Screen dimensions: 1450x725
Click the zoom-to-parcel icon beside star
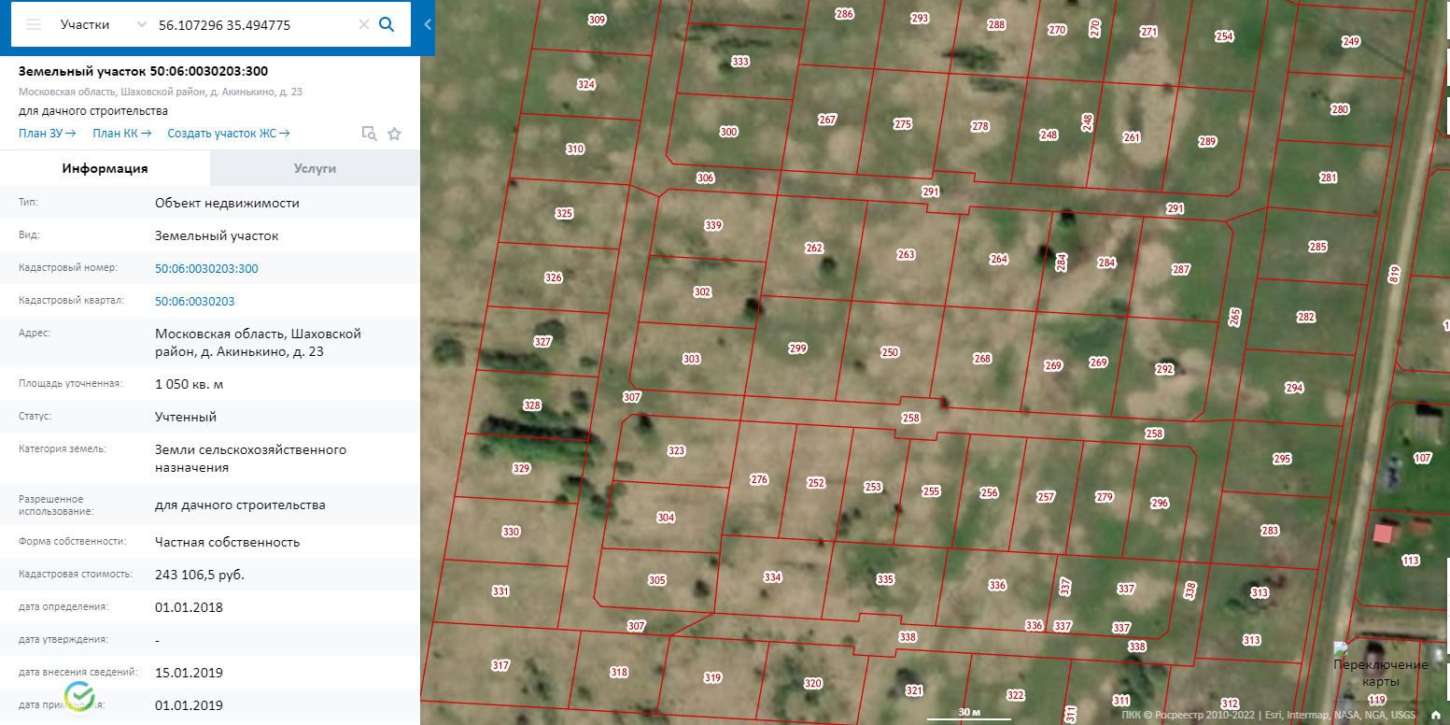pyautogui.click(x=370, y=134)
